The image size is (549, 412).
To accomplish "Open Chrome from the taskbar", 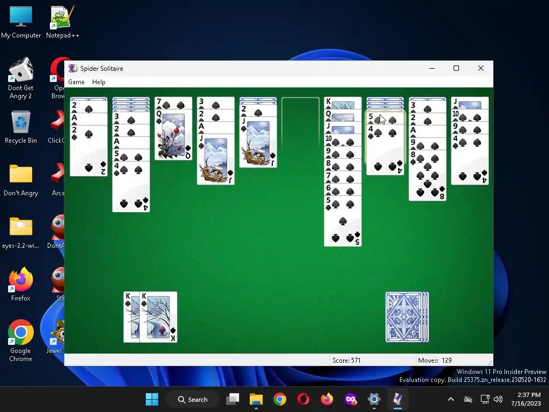I will [280, 399].
